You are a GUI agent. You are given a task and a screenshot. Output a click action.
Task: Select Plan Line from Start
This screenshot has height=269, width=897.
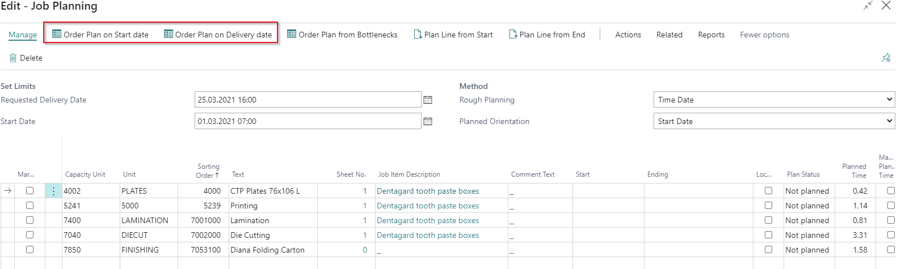[x=453, y=35]
